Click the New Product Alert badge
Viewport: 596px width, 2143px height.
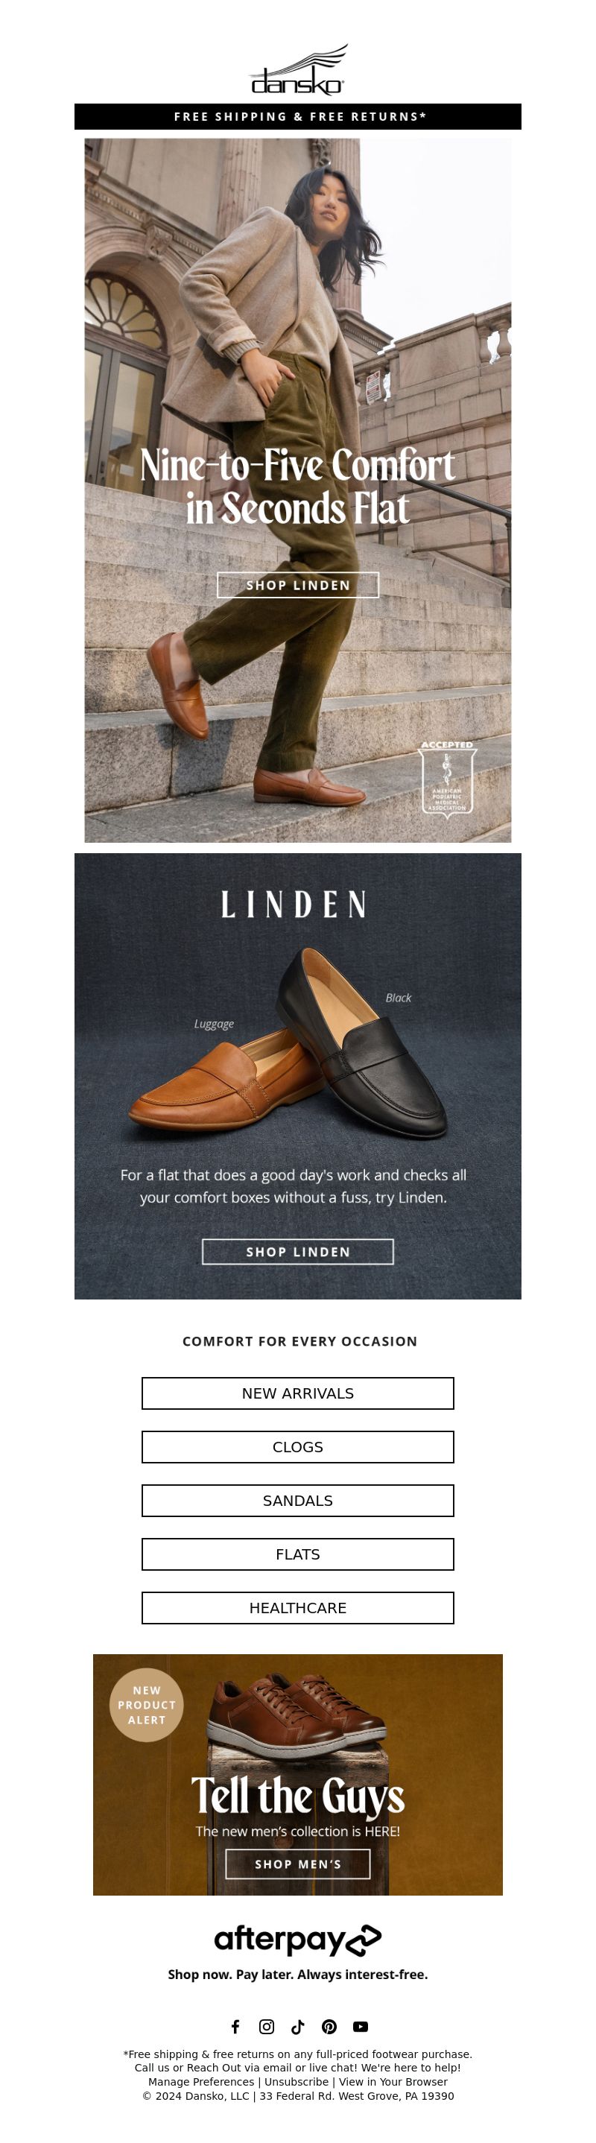[146, 1705]
